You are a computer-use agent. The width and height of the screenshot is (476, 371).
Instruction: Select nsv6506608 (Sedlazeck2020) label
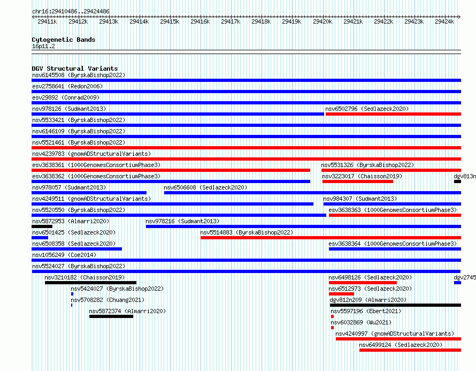click(x=205, y=187)
